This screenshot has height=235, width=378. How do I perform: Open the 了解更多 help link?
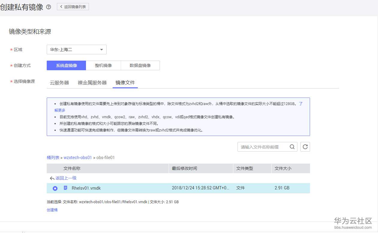tap(60, 110)
